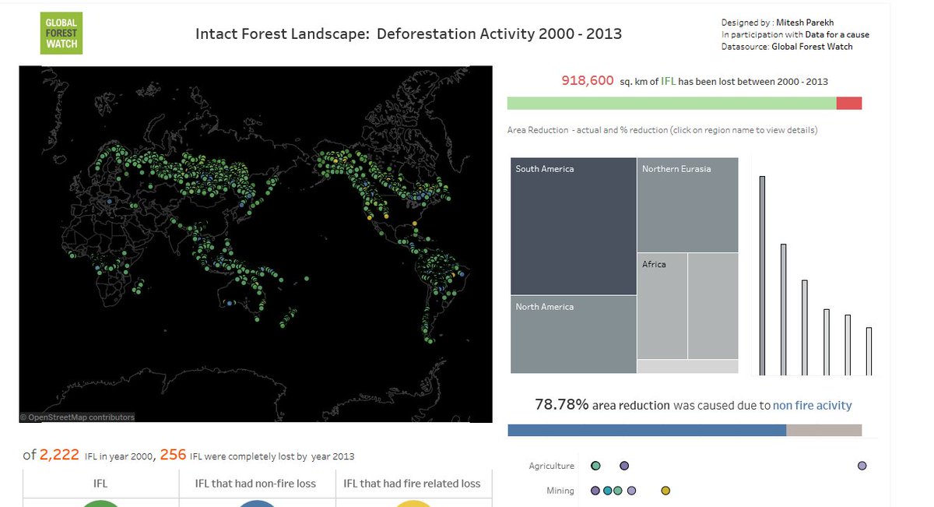Image resolution: width=934 pixels, height=507 pixels.
Task: Select the Northern Eurasia treemap tile
Action: coord(688,205)
